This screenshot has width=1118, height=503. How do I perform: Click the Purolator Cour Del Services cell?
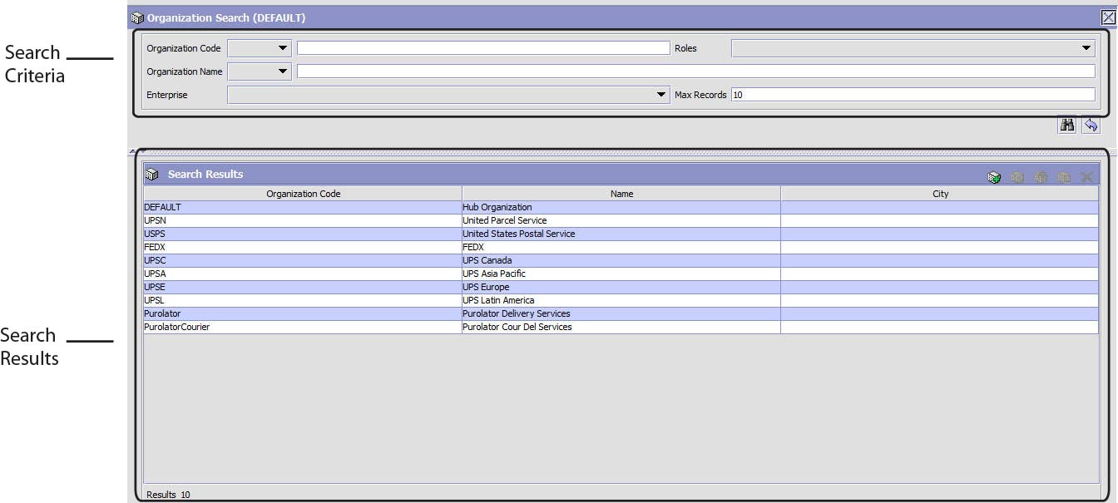[x=621, y=327]
